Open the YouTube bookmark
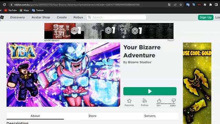 (x=11, y=10)
